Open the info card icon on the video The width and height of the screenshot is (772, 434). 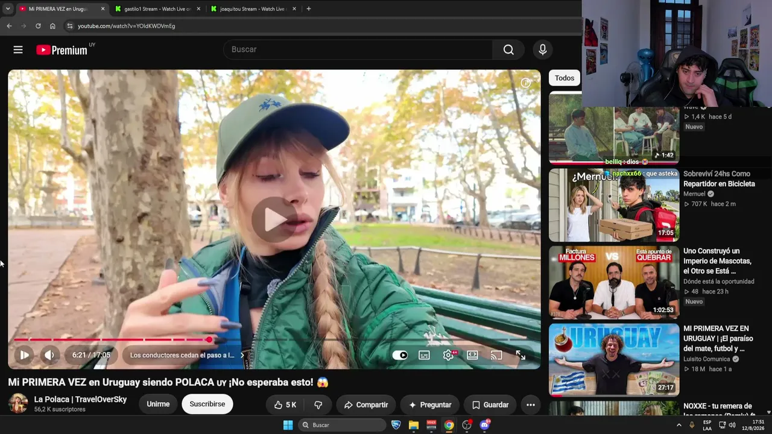click(526, 83)
